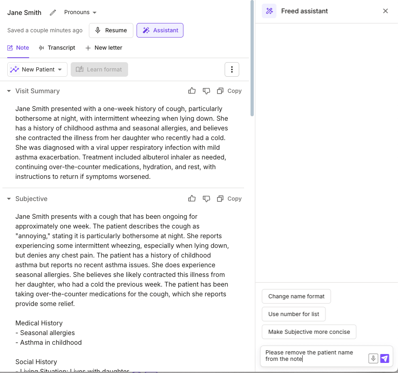Switch to the Note tab
Viewport: 398px width, 373px height.
coord(18,48)
